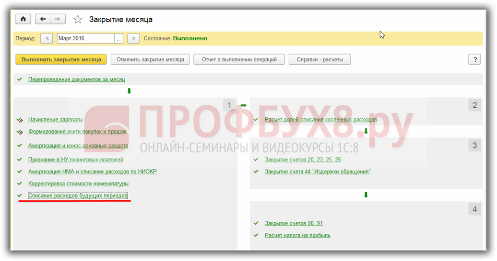The height and width of the screenshot is (261, 497).
Task: Open Справки - расчеты menu
Action: 319,59
